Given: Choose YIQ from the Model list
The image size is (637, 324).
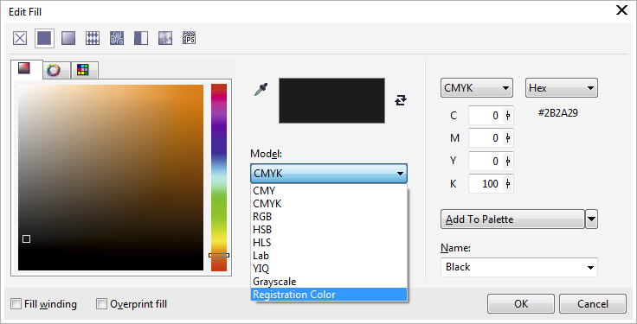Looking at the screenshot, I should click(x=329, y=269).
